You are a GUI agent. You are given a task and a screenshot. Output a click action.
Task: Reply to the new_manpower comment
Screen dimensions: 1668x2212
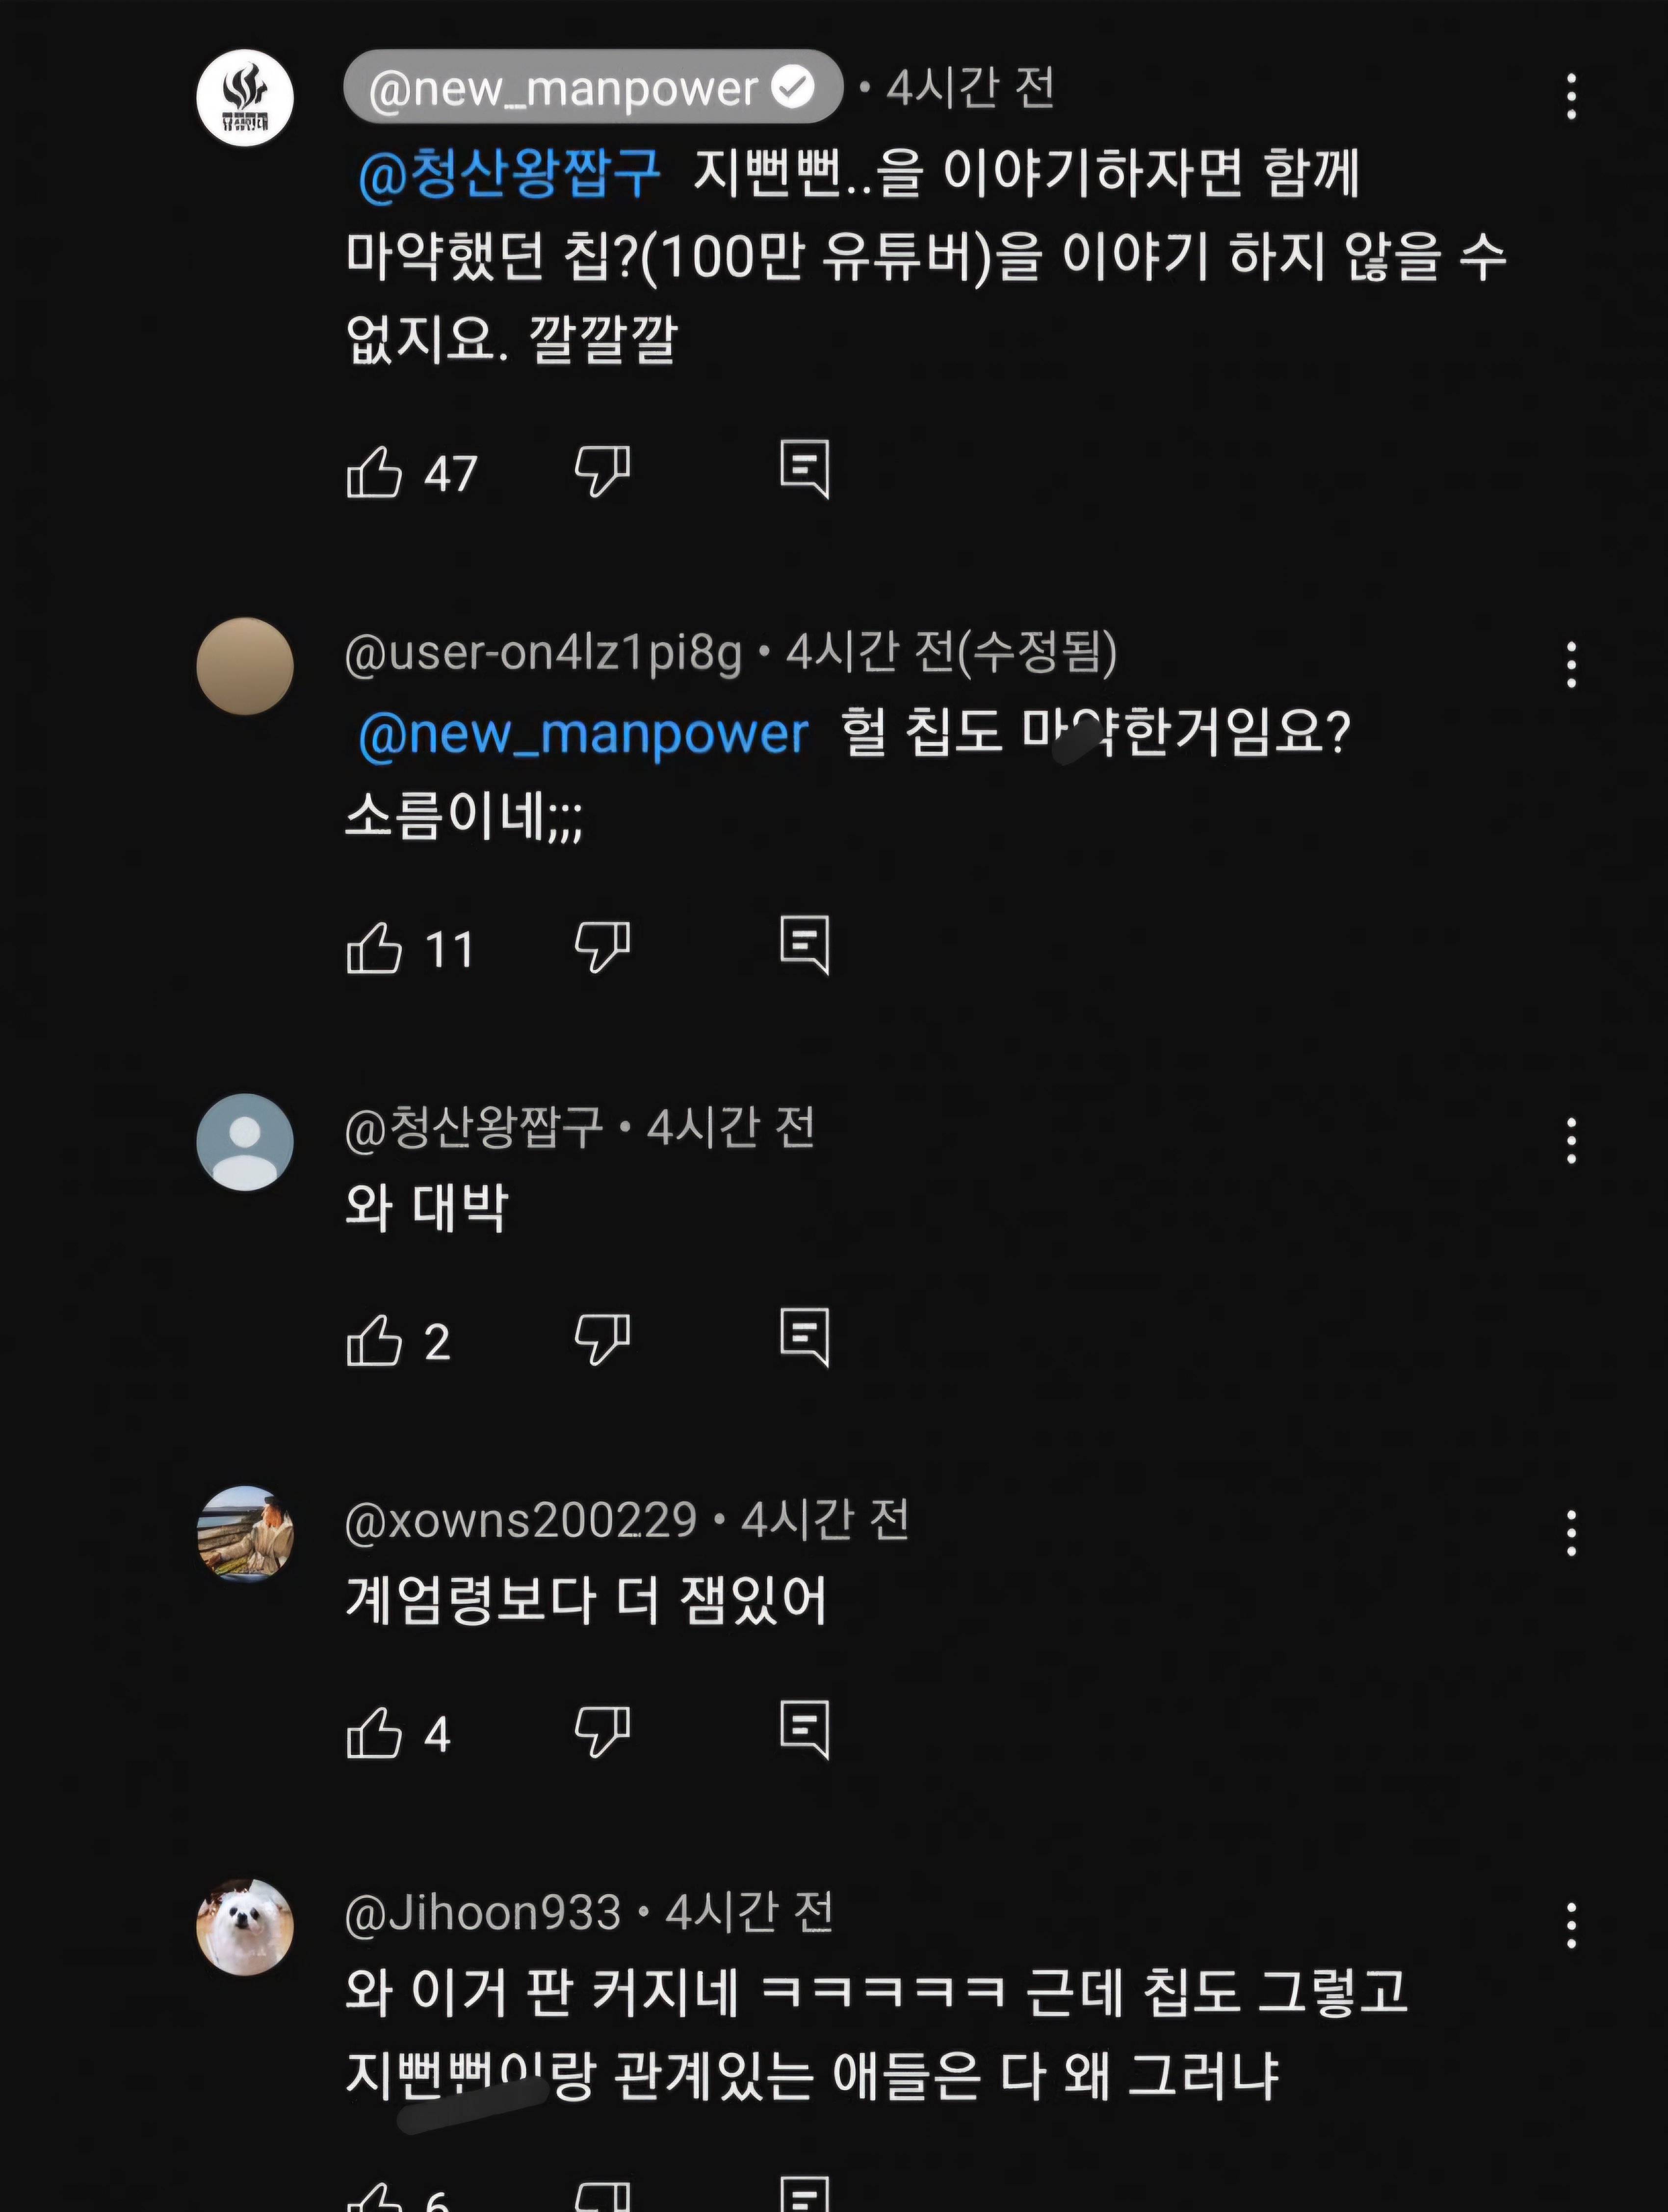[805, 468]
